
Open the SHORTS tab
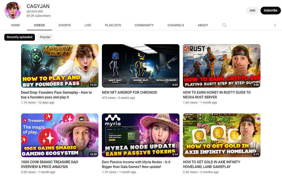click(x=65, y=25)
